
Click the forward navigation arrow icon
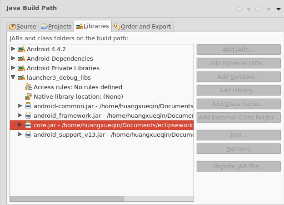[x=259, y=9]
